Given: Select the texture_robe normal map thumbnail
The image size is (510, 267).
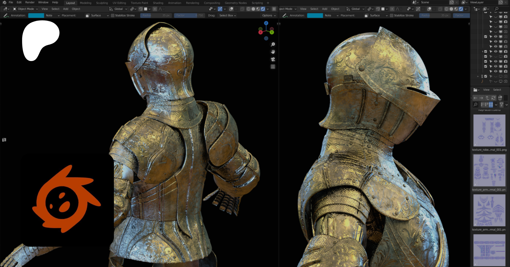Looking at the screenshot, I should click(x=489, y=130).
